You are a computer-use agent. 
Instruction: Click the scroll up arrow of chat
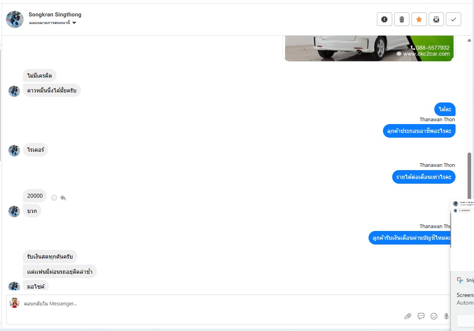(x=469, y=40)
